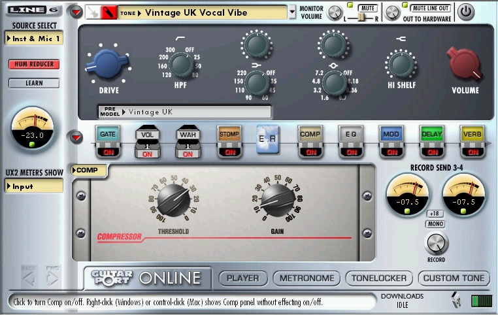The height and width of the screenshot is (315, 498).
Task: Toggle the Delay ON switch
Action: pyautogui.click(x=432, y=152)
